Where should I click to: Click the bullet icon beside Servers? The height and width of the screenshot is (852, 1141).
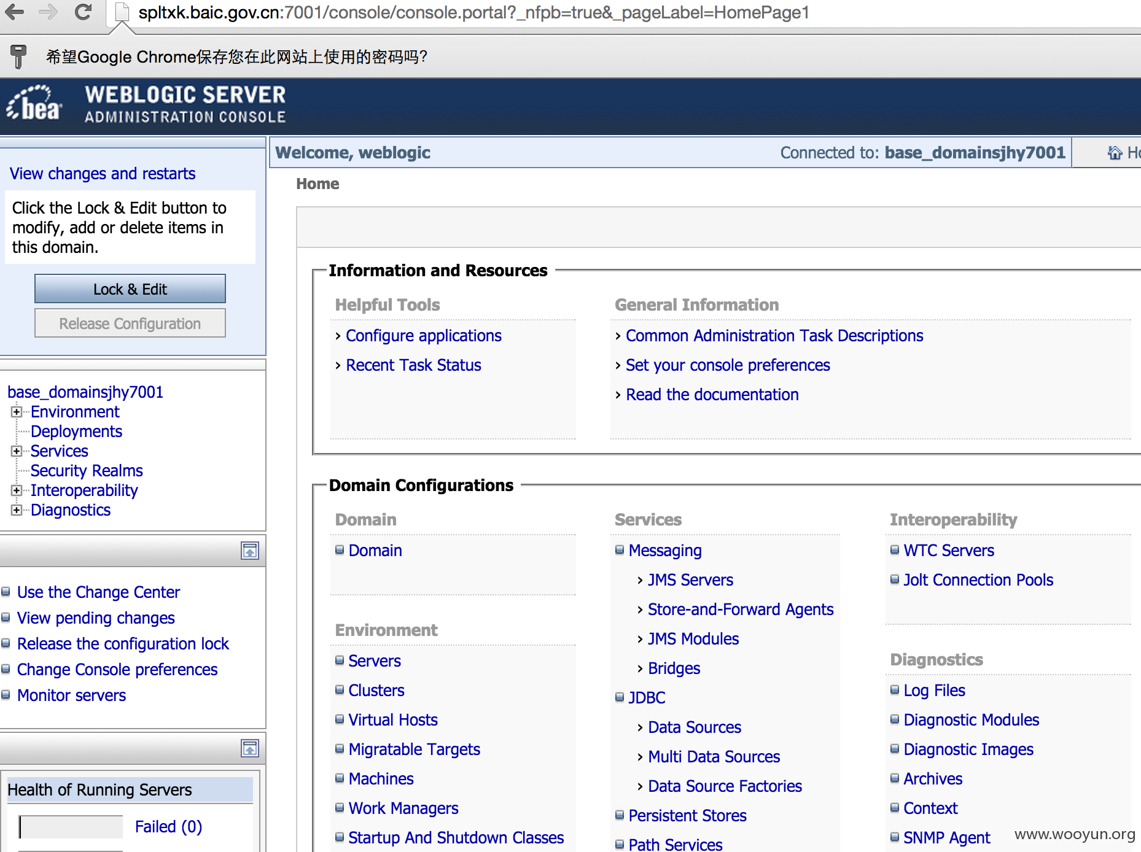[340, 660]
